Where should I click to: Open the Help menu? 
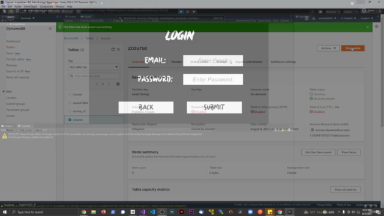click(70, 7)
